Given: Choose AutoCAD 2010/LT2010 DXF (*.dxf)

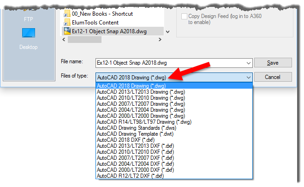Looking at the screenshot, I should point(174,152).
